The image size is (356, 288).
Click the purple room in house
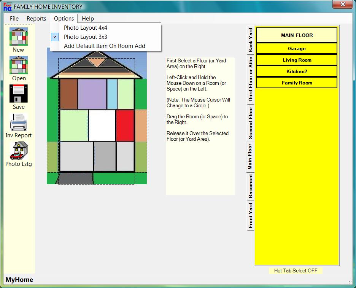coord(92,94)
